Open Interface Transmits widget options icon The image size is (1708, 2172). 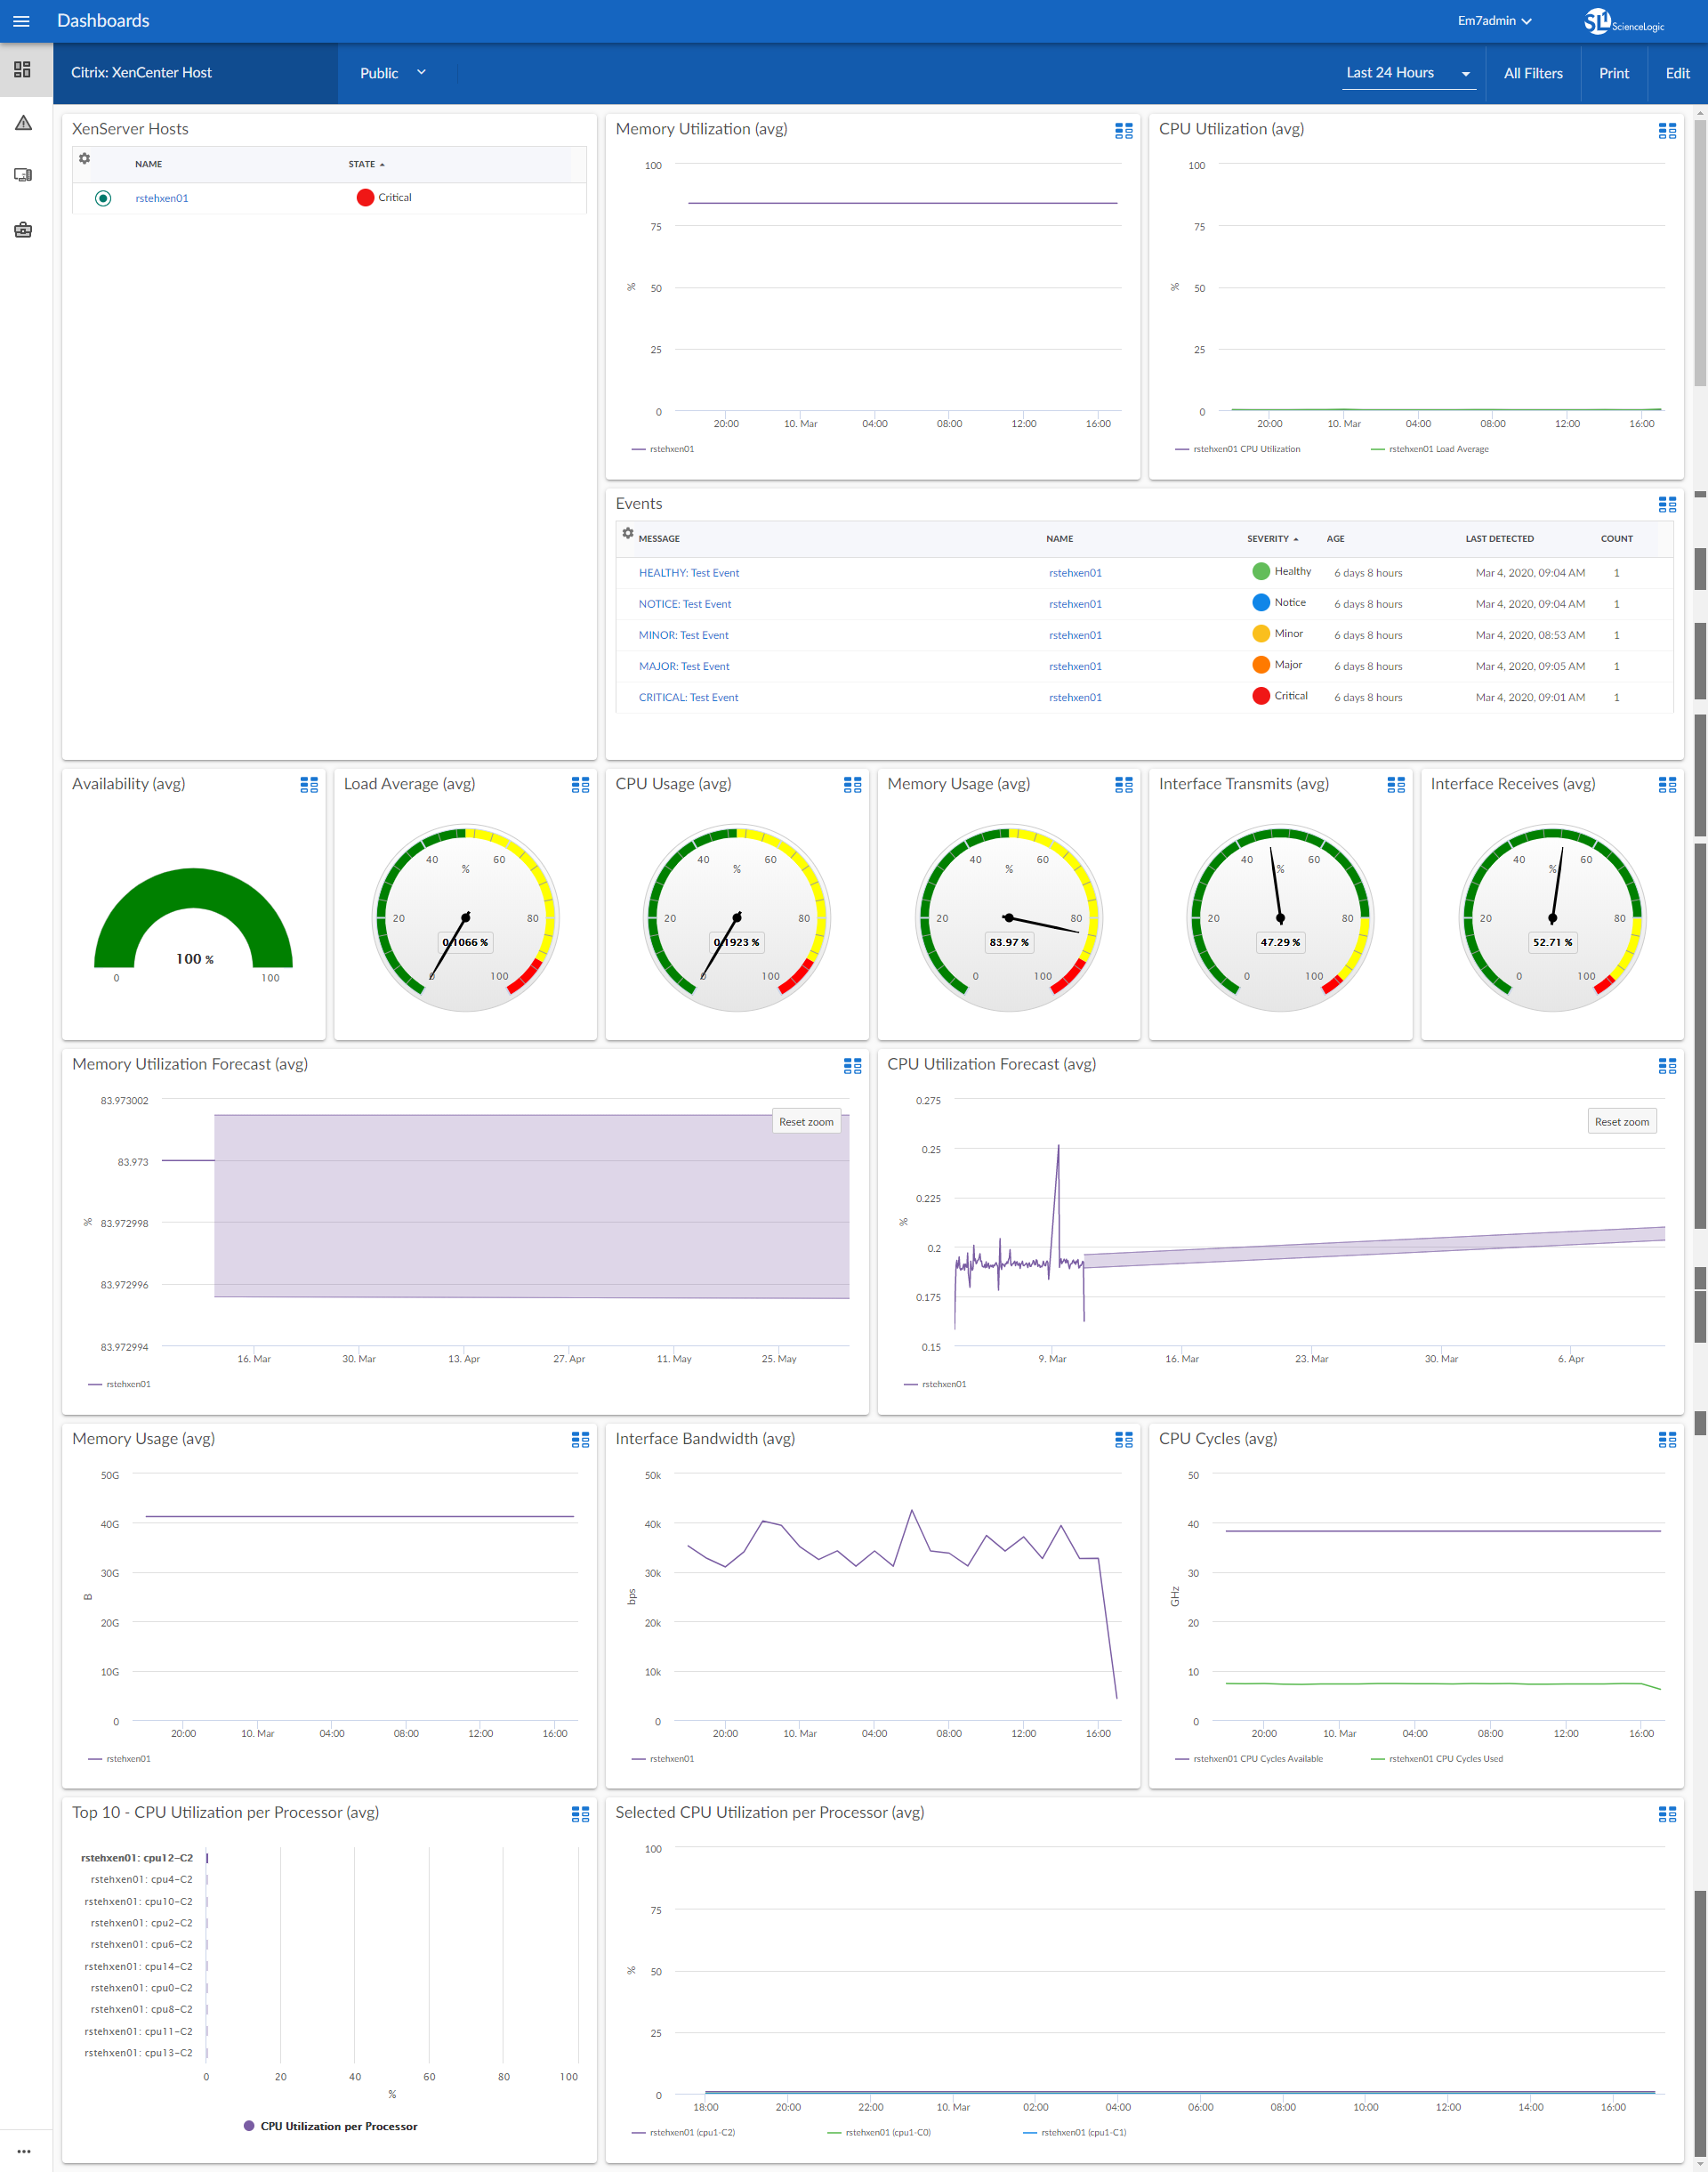click(1396, 785)
